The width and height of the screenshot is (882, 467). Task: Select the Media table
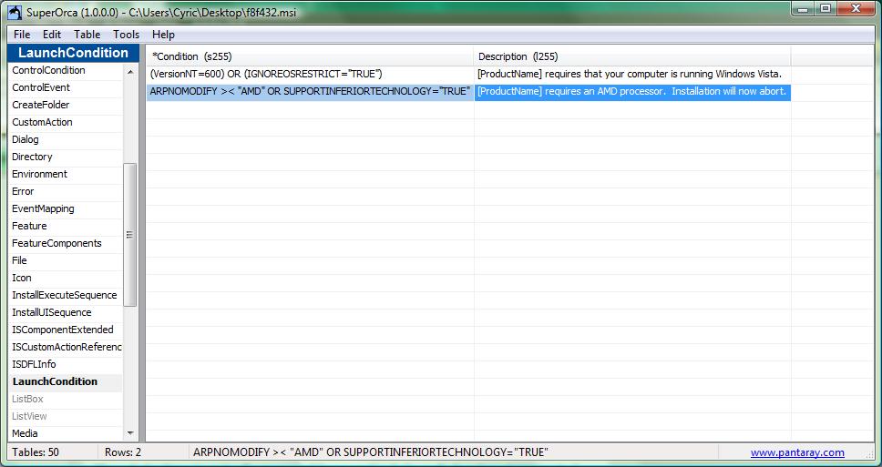click(25, 433)
